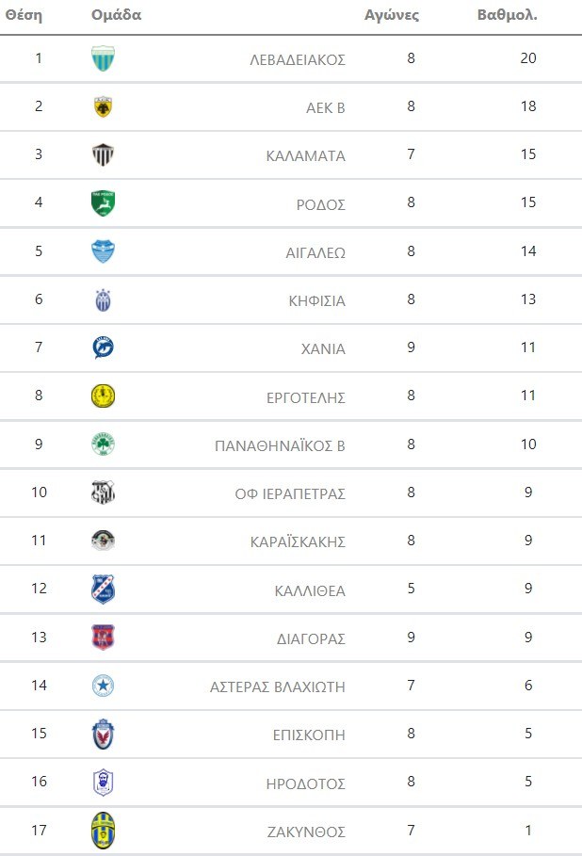
Task: Click the ΑΣΤΕΡΑΣ ΒΛΑΧΙΩΤΗ star logo
Action: [103, 686]
